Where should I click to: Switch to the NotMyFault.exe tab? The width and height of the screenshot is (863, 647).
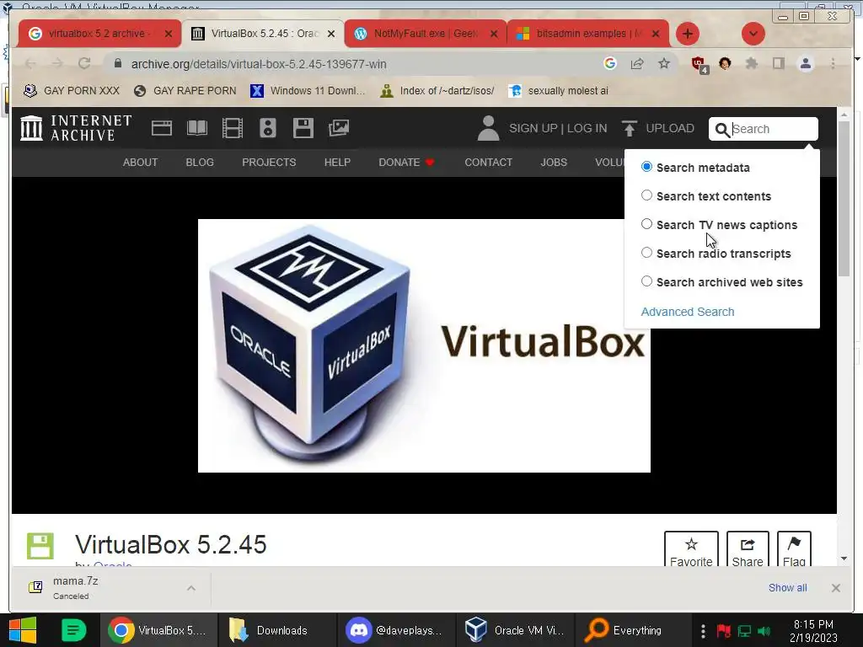click(x=426, y=34)
